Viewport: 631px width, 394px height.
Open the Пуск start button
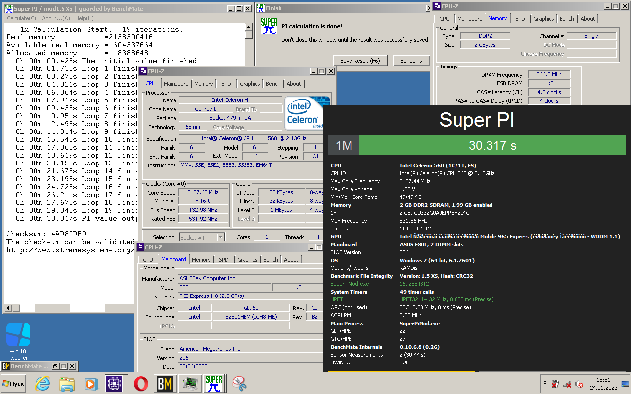coord(13,383)
